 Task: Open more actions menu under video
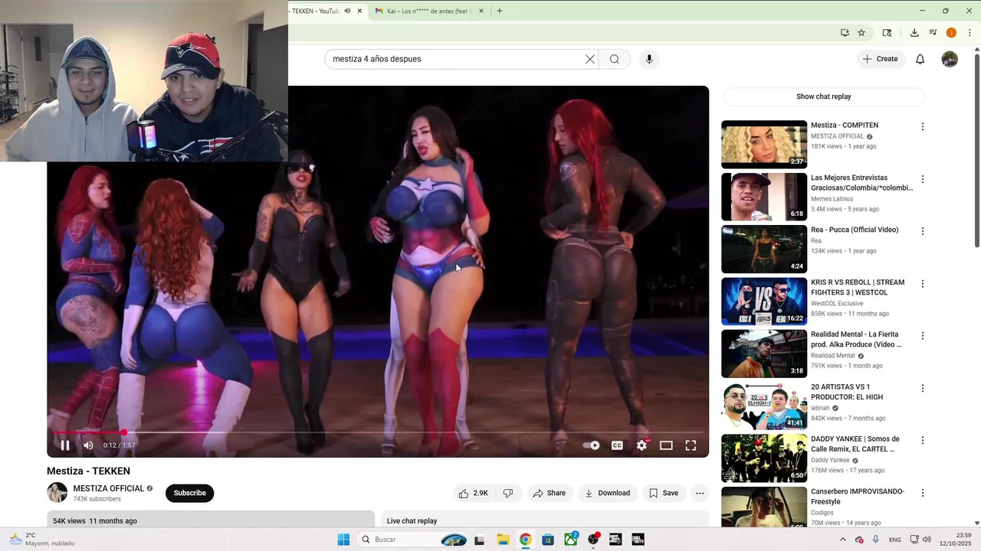(x=700, y=493)
